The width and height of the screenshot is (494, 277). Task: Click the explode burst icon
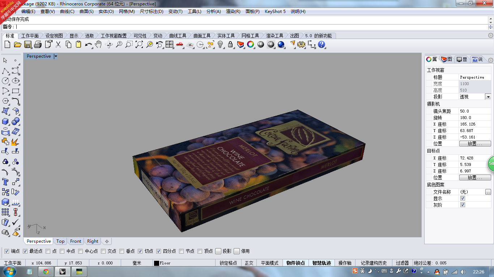coord(16,141)
